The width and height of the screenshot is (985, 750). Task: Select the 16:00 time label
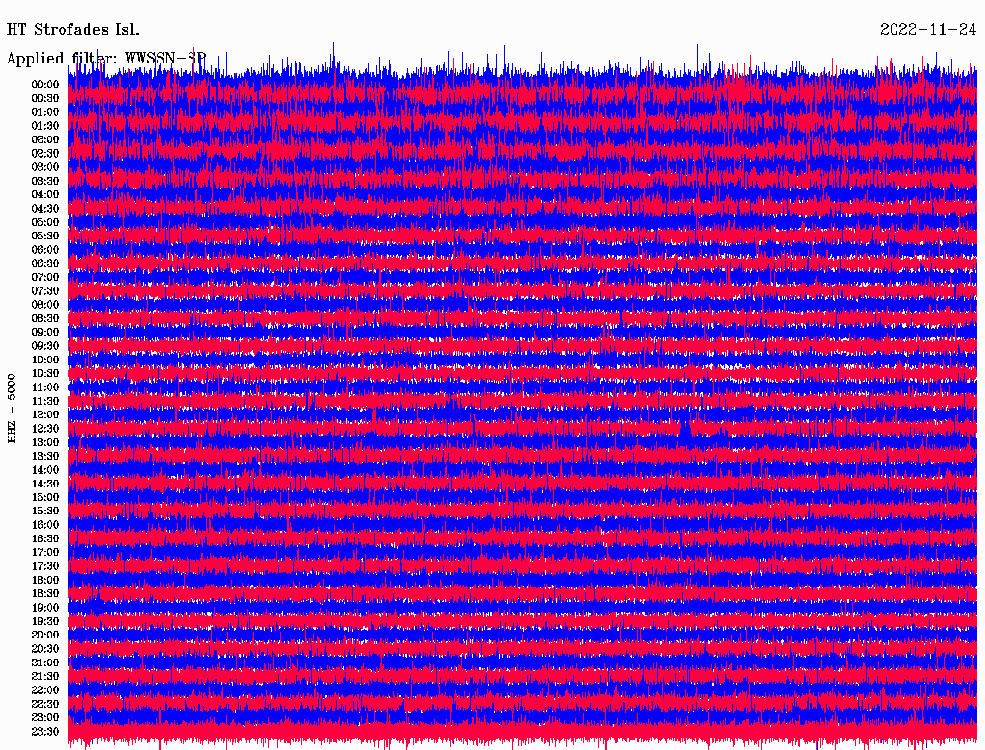(x=45, y=525)
